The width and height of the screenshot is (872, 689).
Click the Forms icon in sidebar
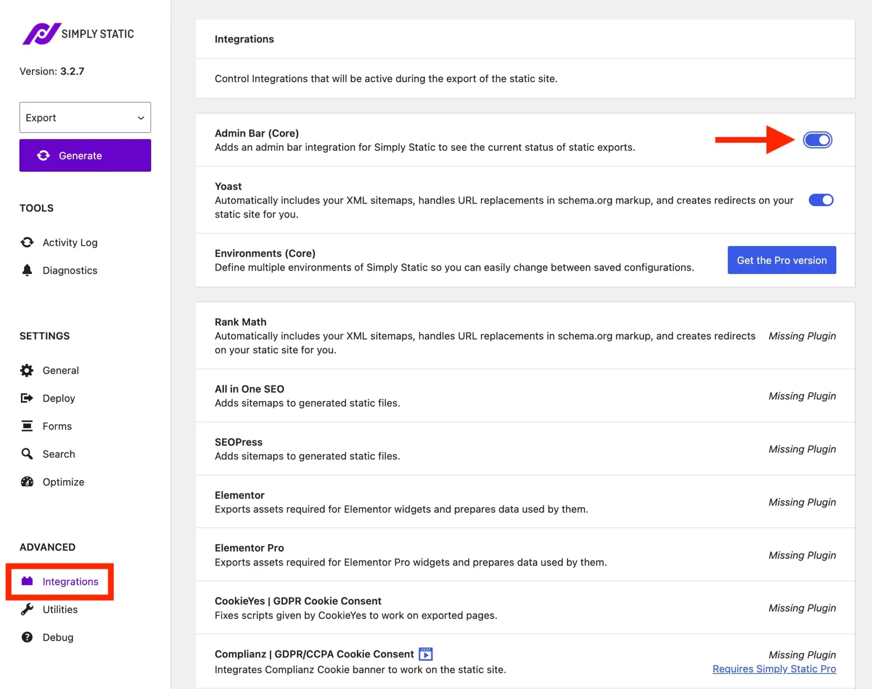pos(27,426)
